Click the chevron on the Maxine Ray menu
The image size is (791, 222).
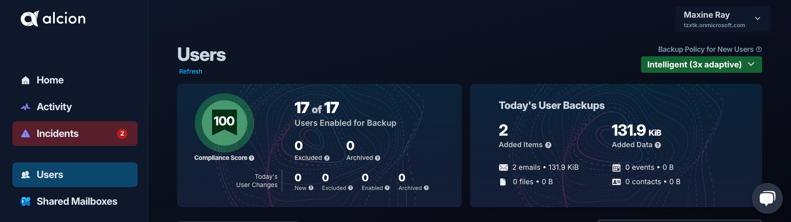tap(758, 18)
